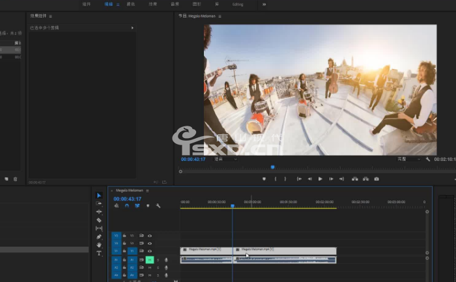Toggle linked selection in timeline

pyautogui.click(x=137, y=206)
